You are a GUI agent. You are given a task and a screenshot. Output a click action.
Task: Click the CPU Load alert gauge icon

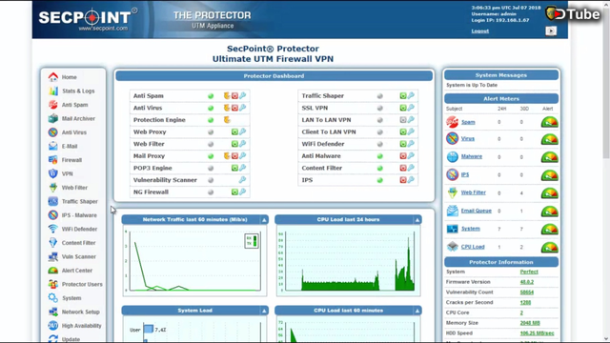(x=549, y=247)
